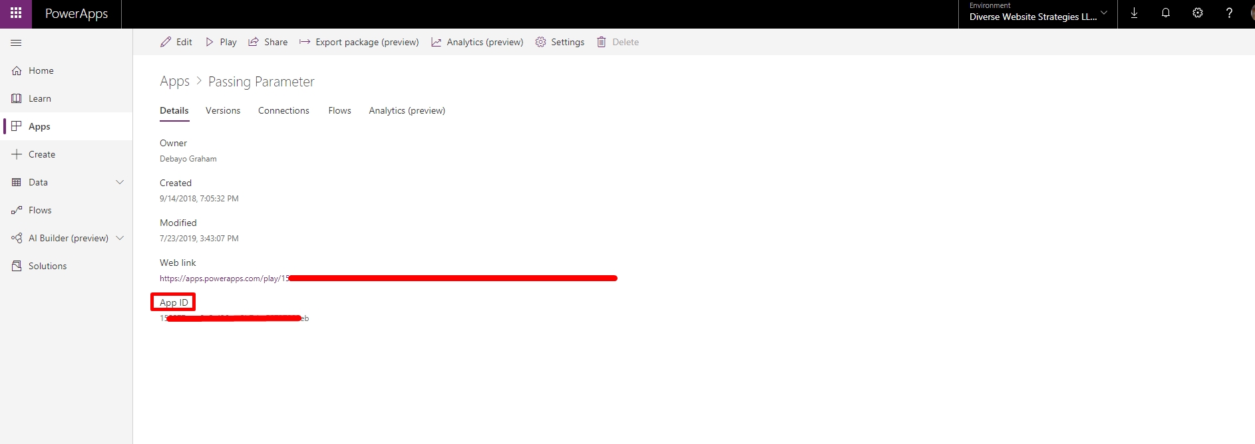Switch to the Versions tab
The width and height of the screenshot is (1255, 444).
coord(223,110)
